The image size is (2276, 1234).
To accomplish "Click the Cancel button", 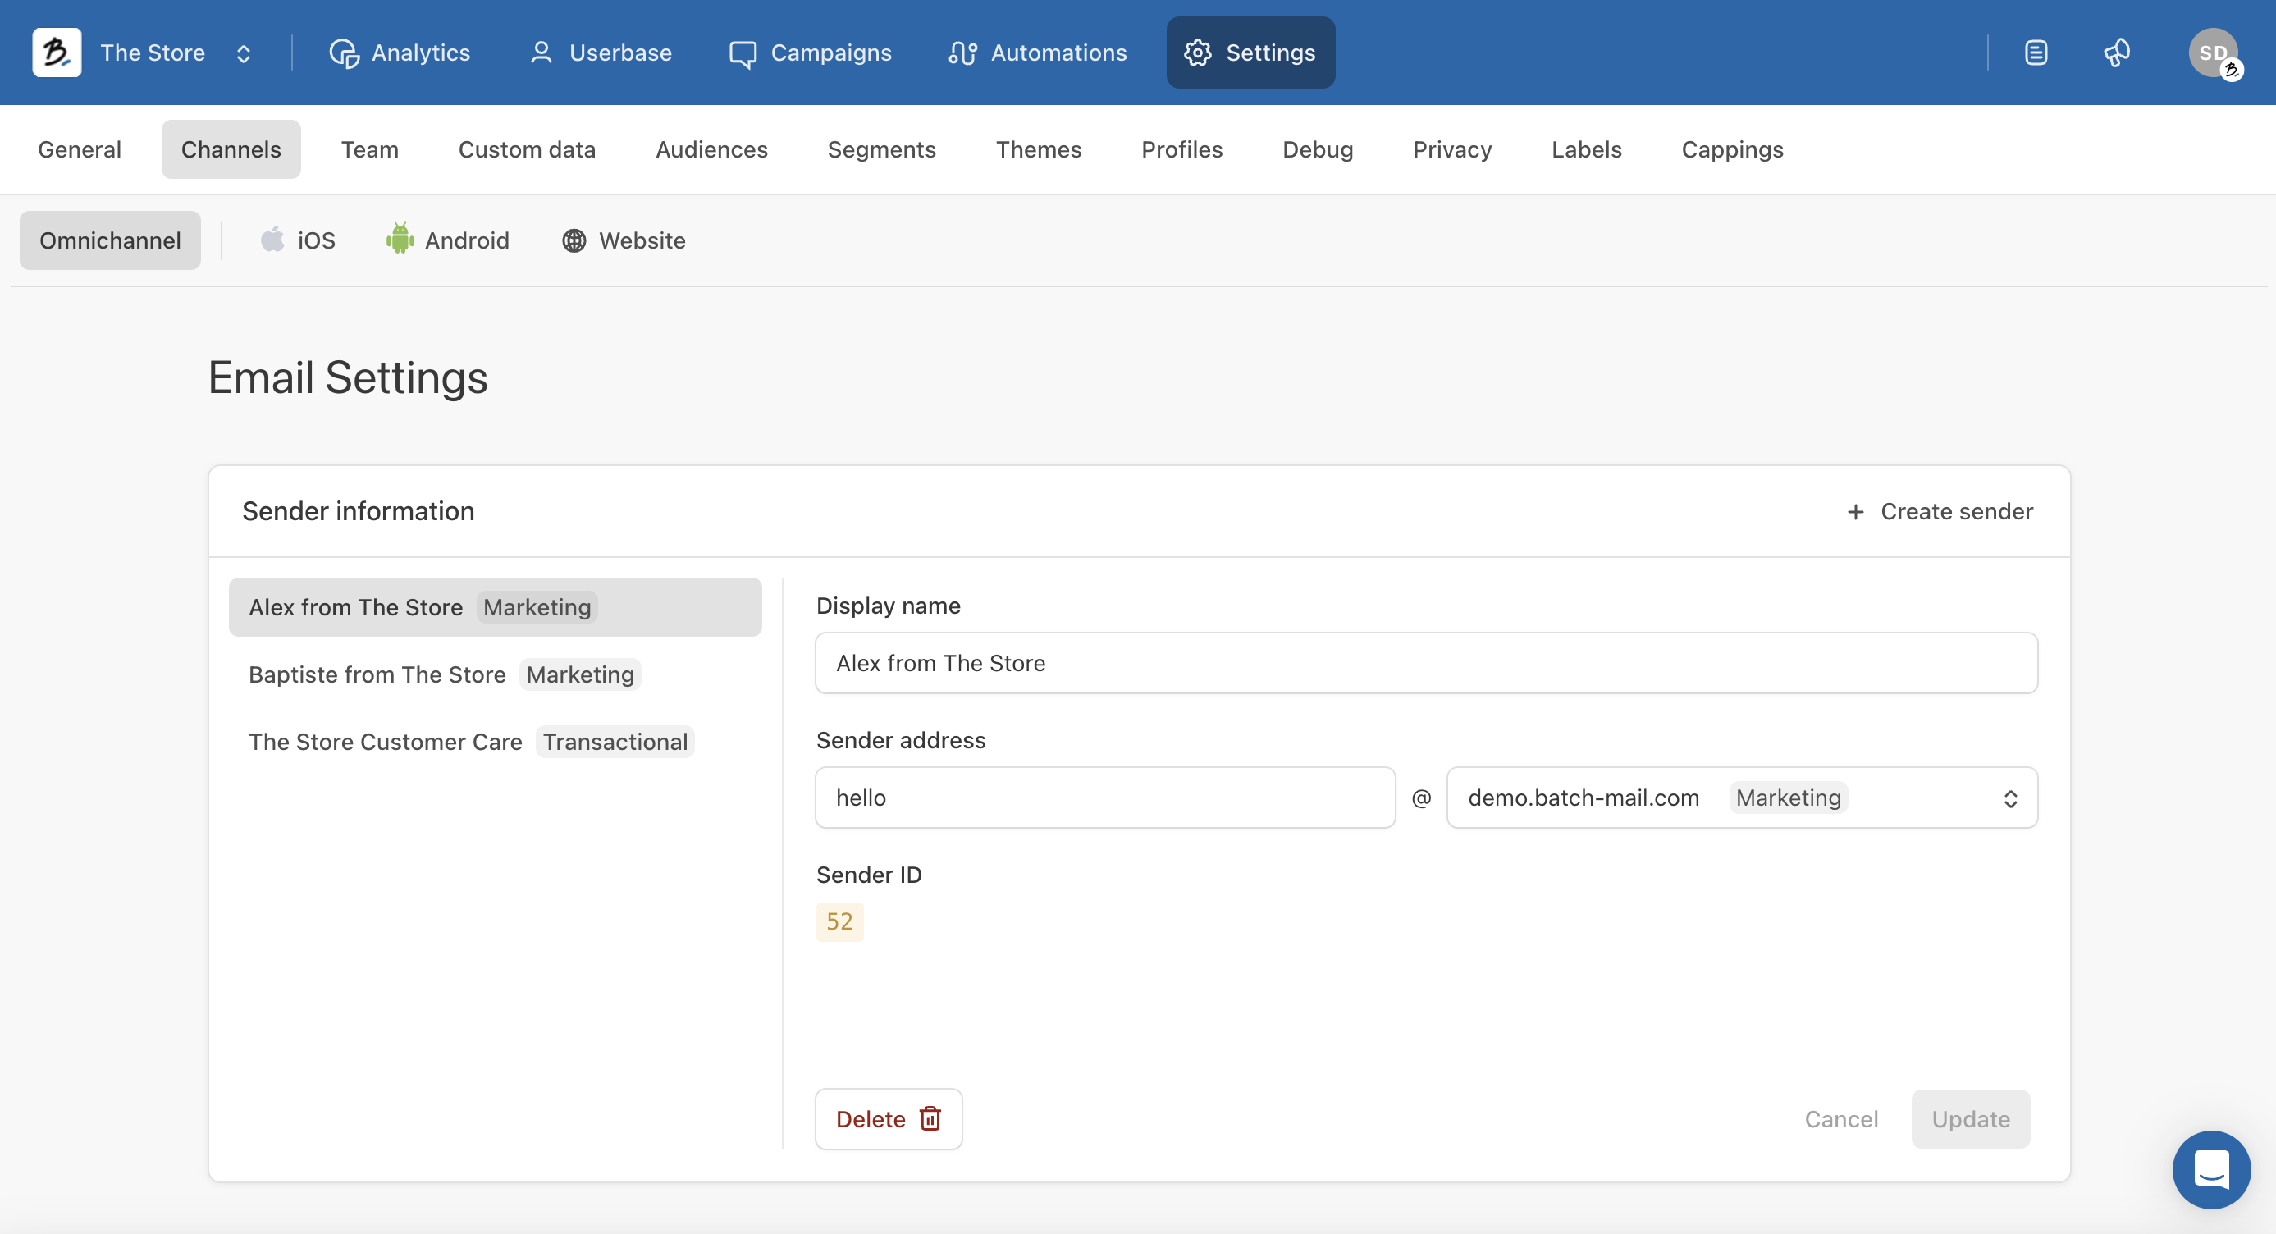I will [x=1840, y=1118].
